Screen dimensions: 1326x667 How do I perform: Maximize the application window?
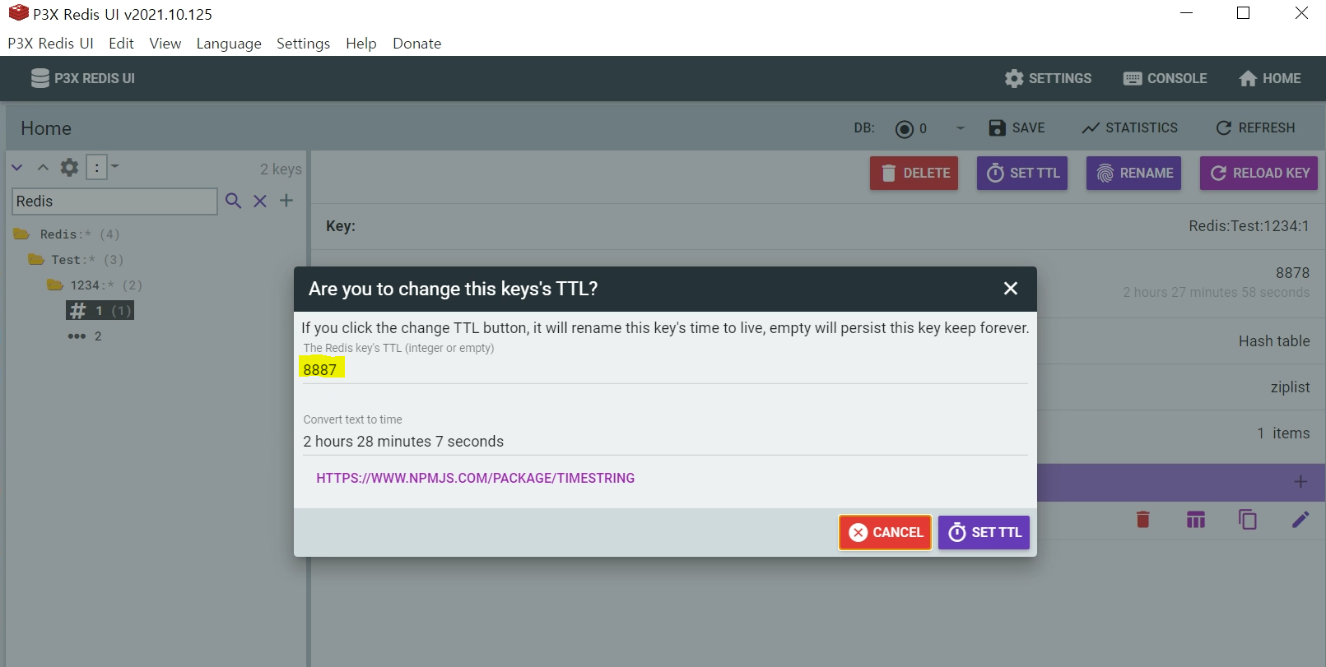[1244, 13]
